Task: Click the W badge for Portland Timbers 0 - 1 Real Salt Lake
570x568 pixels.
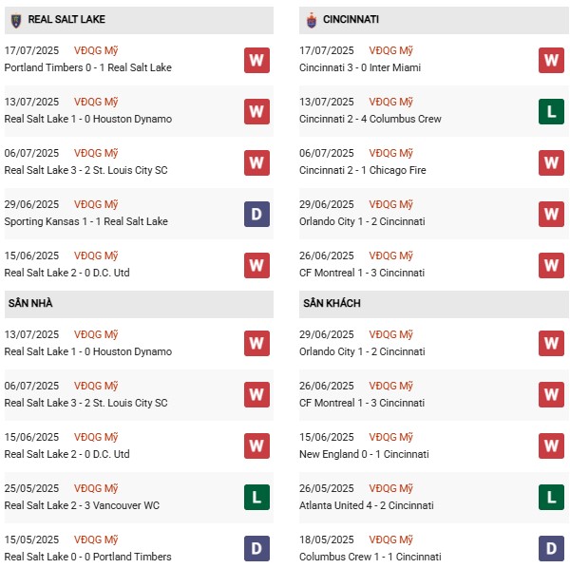Action: tap(256, 60)
